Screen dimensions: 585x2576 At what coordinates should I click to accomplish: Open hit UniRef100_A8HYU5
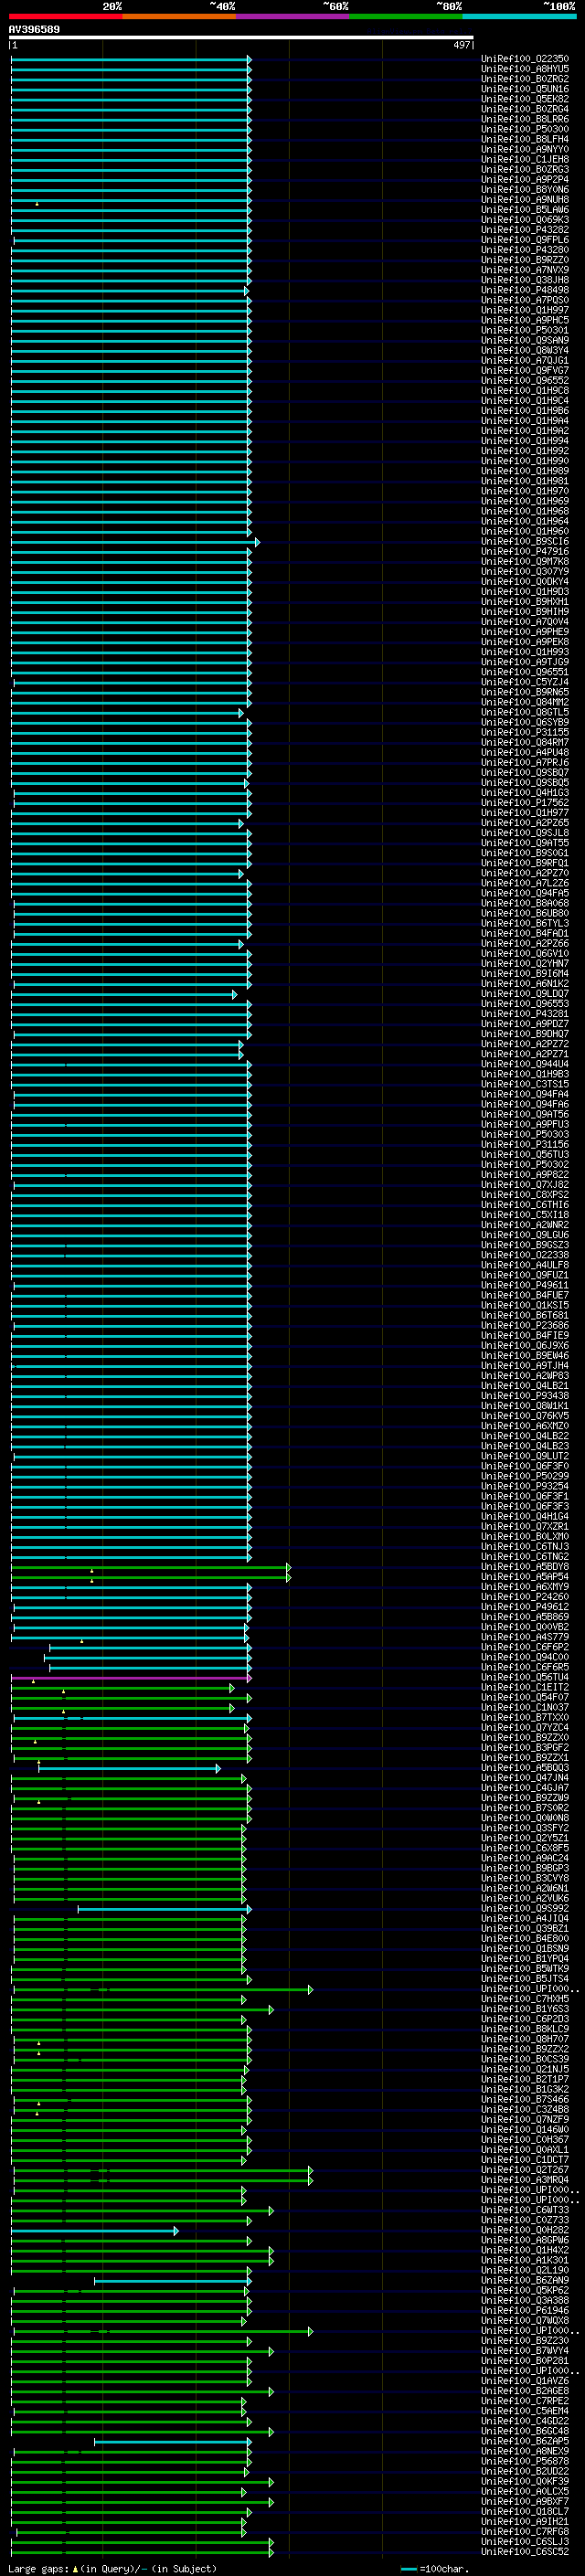click(525, 69)
